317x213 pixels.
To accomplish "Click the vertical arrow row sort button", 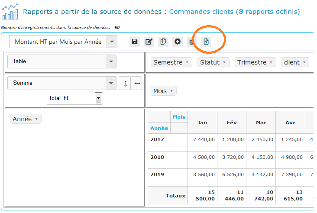I will pyautogui.click(x=125, y=83).
